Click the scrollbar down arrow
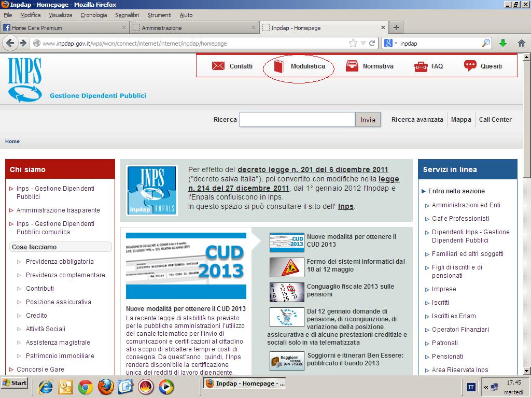Image resolution: width=531 pixels, height=398 pixels. point(527,371)
